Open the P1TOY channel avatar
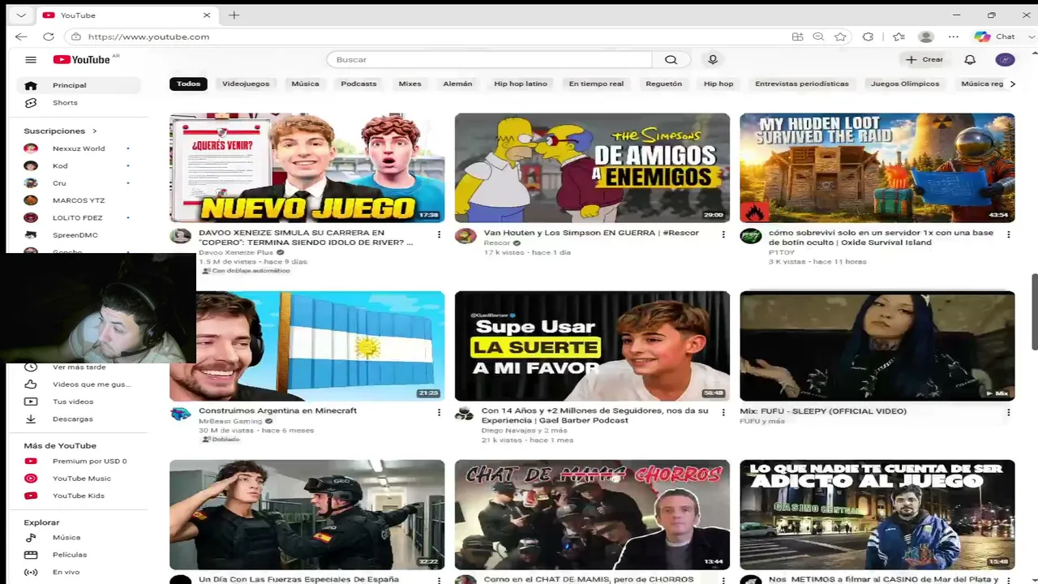1038x584 pixels. pos(751,236)
